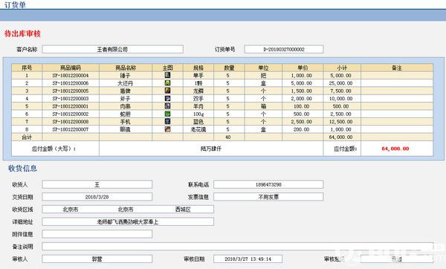446x269 pixels.
Task: Select product code SP-18012200001
Action: coord(71,106)
